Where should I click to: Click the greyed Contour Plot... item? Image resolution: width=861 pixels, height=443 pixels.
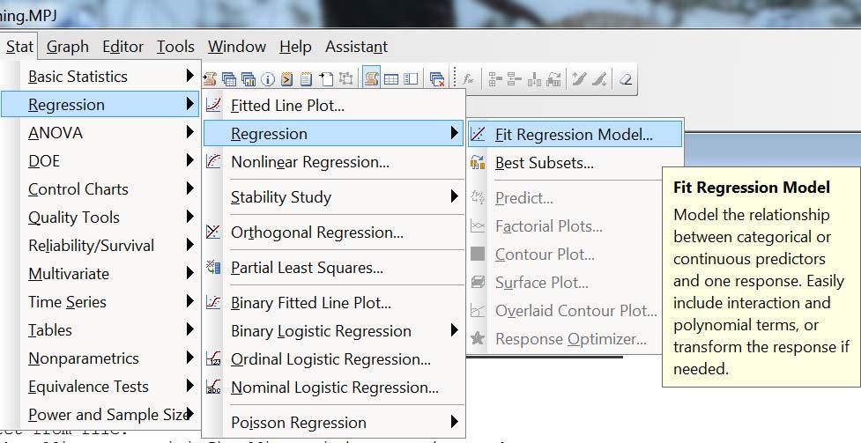(566, 255)
